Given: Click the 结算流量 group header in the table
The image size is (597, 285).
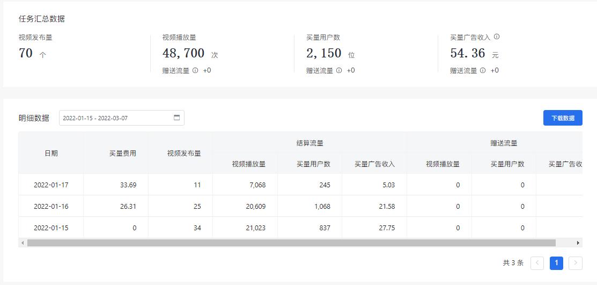Looking at the screenshot, I should coord(309,143).
